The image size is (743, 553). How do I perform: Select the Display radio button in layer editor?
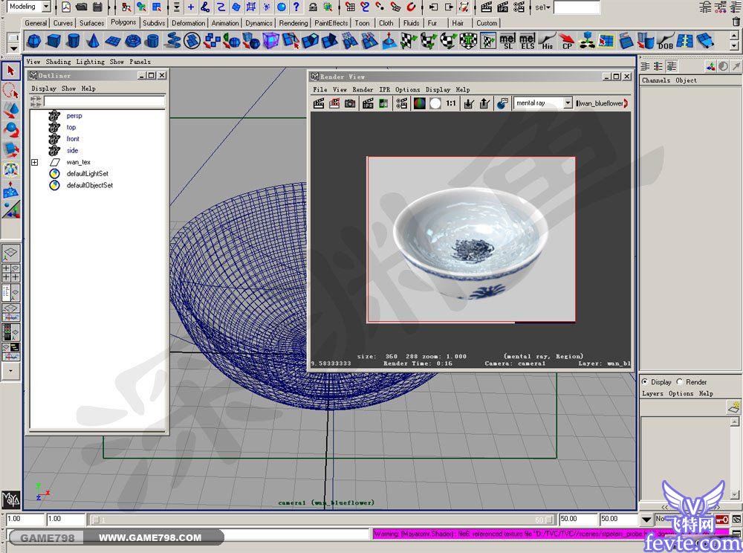click(644, 382)
